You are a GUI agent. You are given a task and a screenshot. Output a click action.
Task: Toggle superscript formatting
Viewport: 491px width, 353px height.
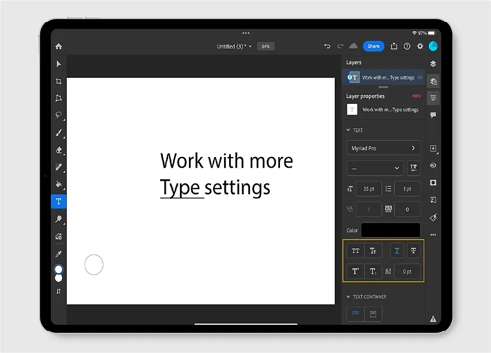tap(355, 272)
